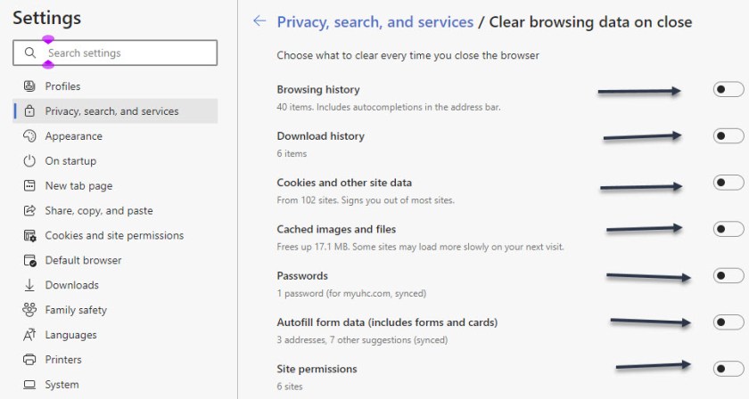Open Privacy, search, and services breadcrumb link
The height and width of the screenshot is (399, 749).
coord(374,21)
